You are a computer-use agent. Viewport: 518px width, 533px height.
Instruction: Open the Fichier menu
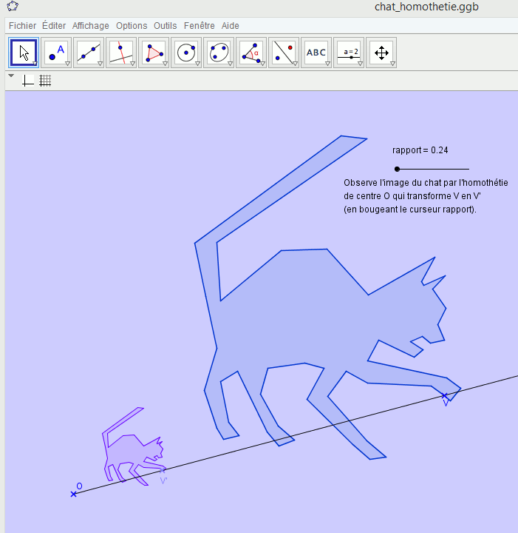(x=22, y=26)
